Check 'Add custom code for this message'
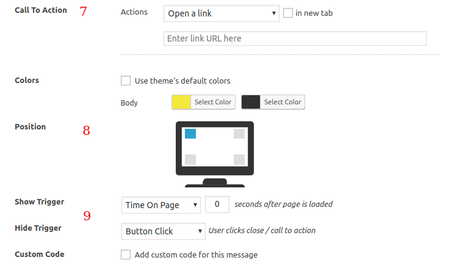This screenshot has width=451, height=271. pyautogui.click(x=126, y=255)
